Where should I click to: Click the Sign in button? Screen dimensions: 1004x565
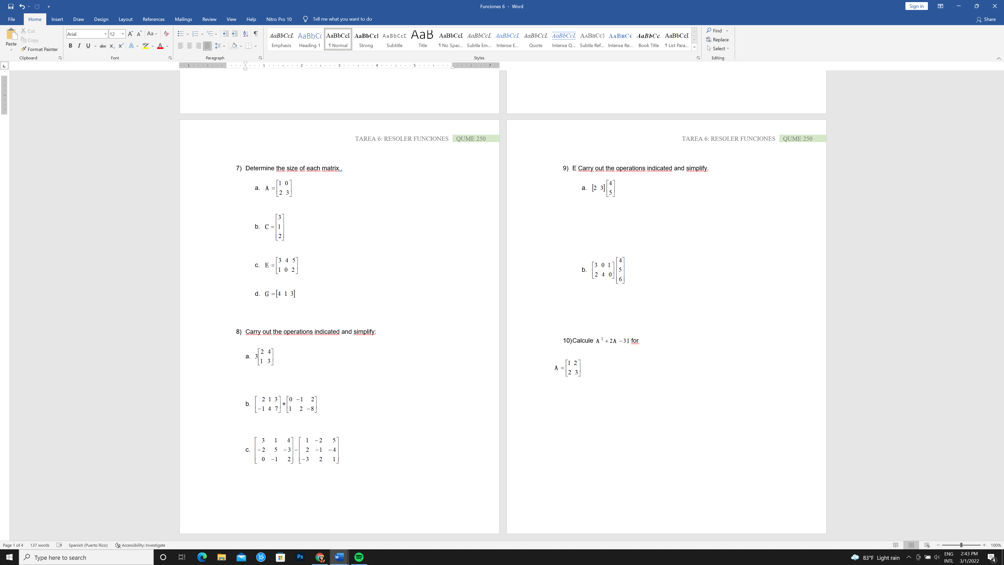(x=916, y=6)
